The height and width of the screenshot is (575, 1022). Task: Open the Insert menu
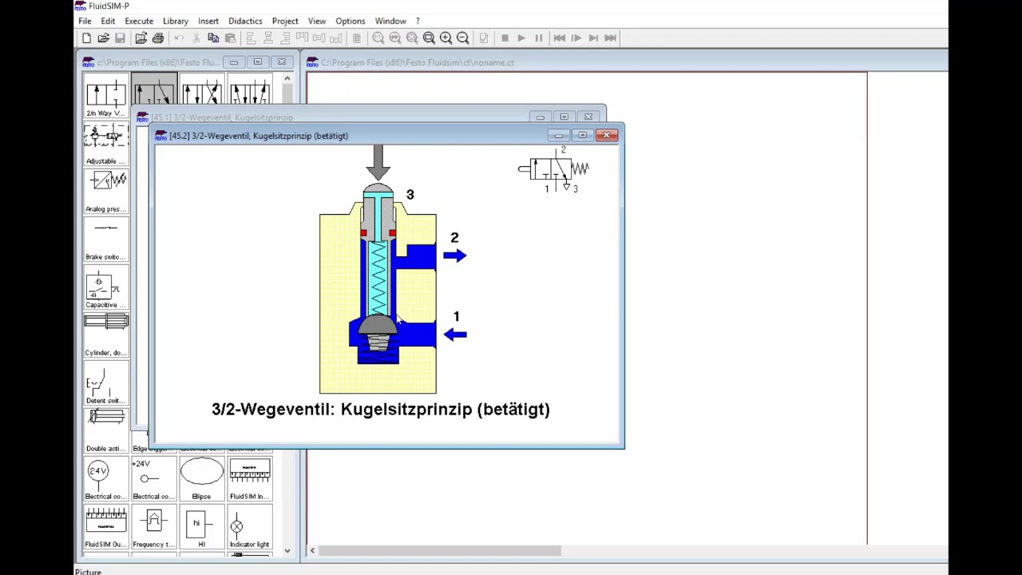click(x=208, y=21)
